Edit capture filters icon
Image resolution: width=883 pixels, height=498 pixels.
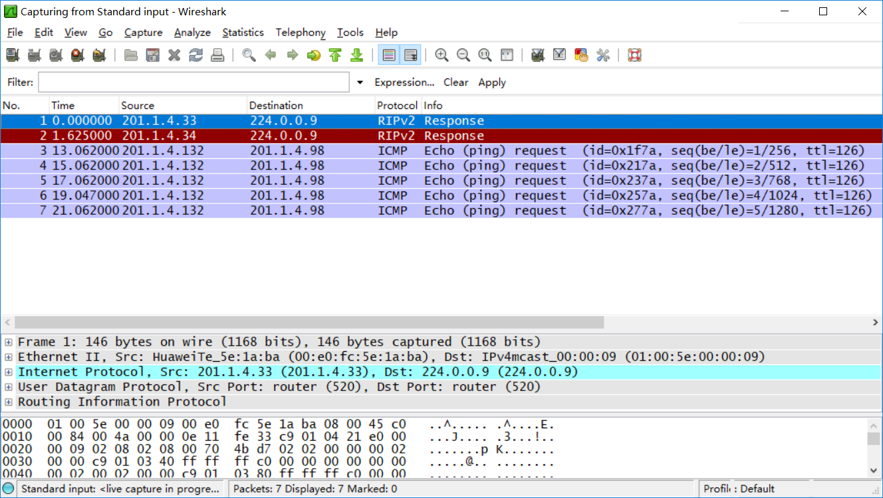point(538,55)
